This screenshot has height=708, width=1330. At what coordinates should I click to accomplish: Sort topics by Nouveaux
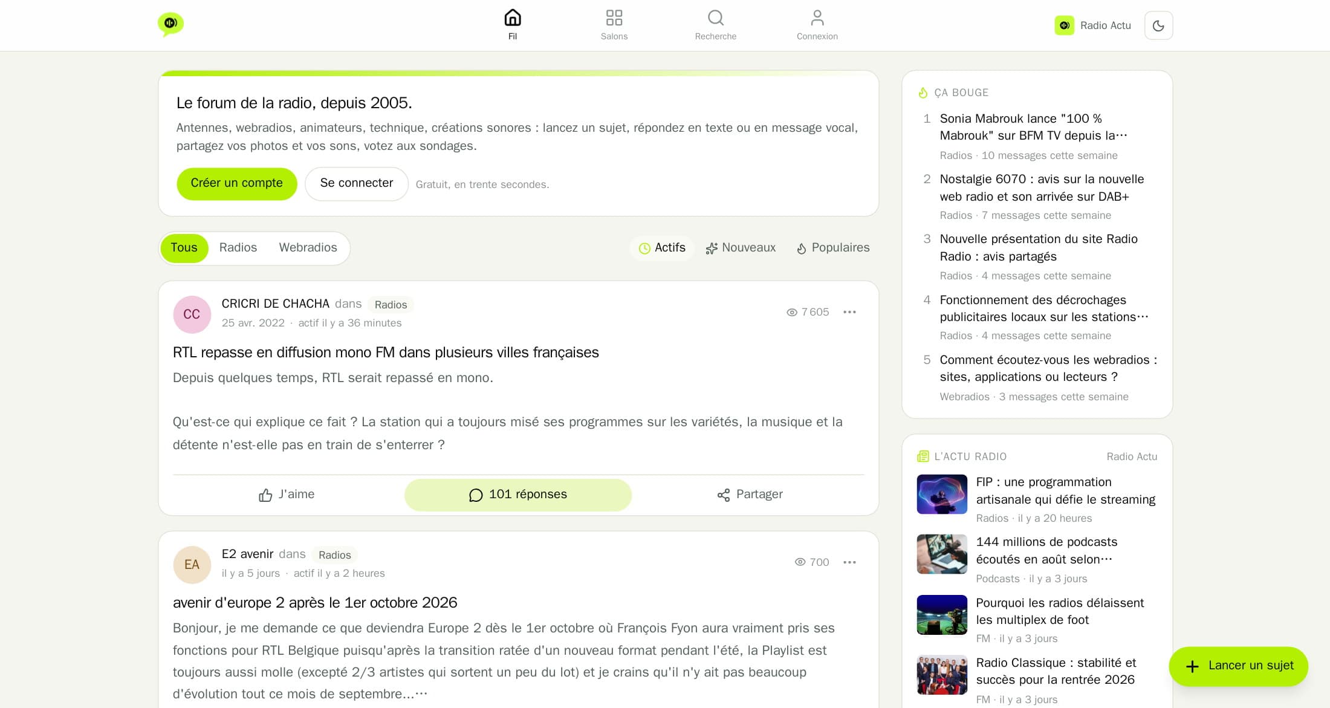click(x=741, y=248)
